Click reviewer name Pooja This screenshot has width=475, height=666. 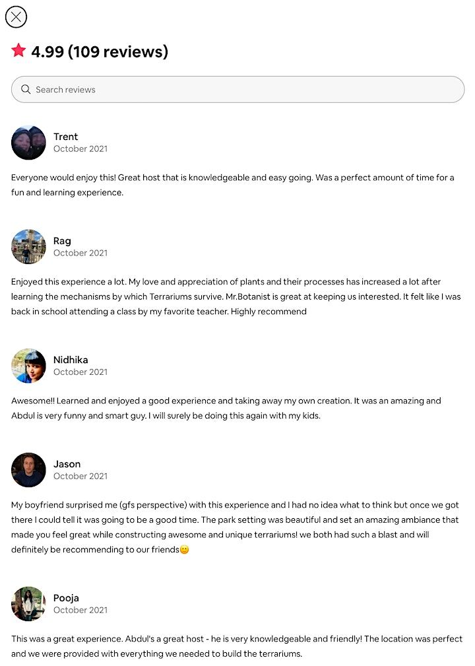[66, 598]
